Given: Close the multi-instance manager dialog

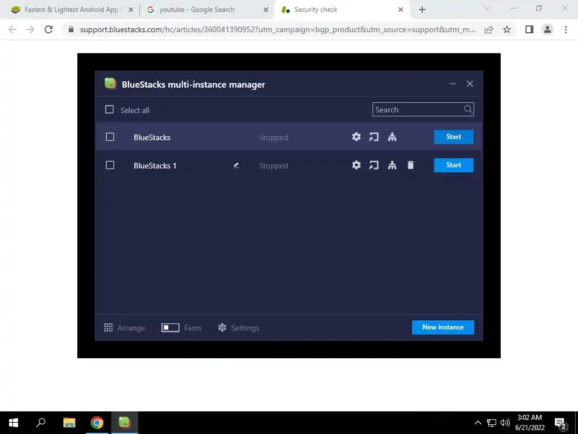Looking at the screenshot, I should 470,84.
